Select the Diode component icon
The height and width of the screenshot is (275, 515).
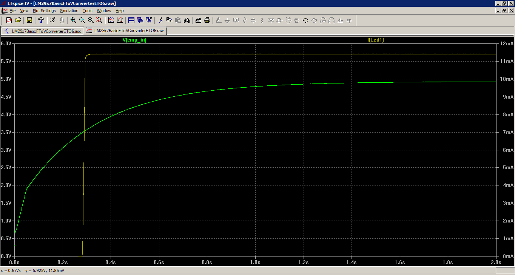(x=271, y=20)
